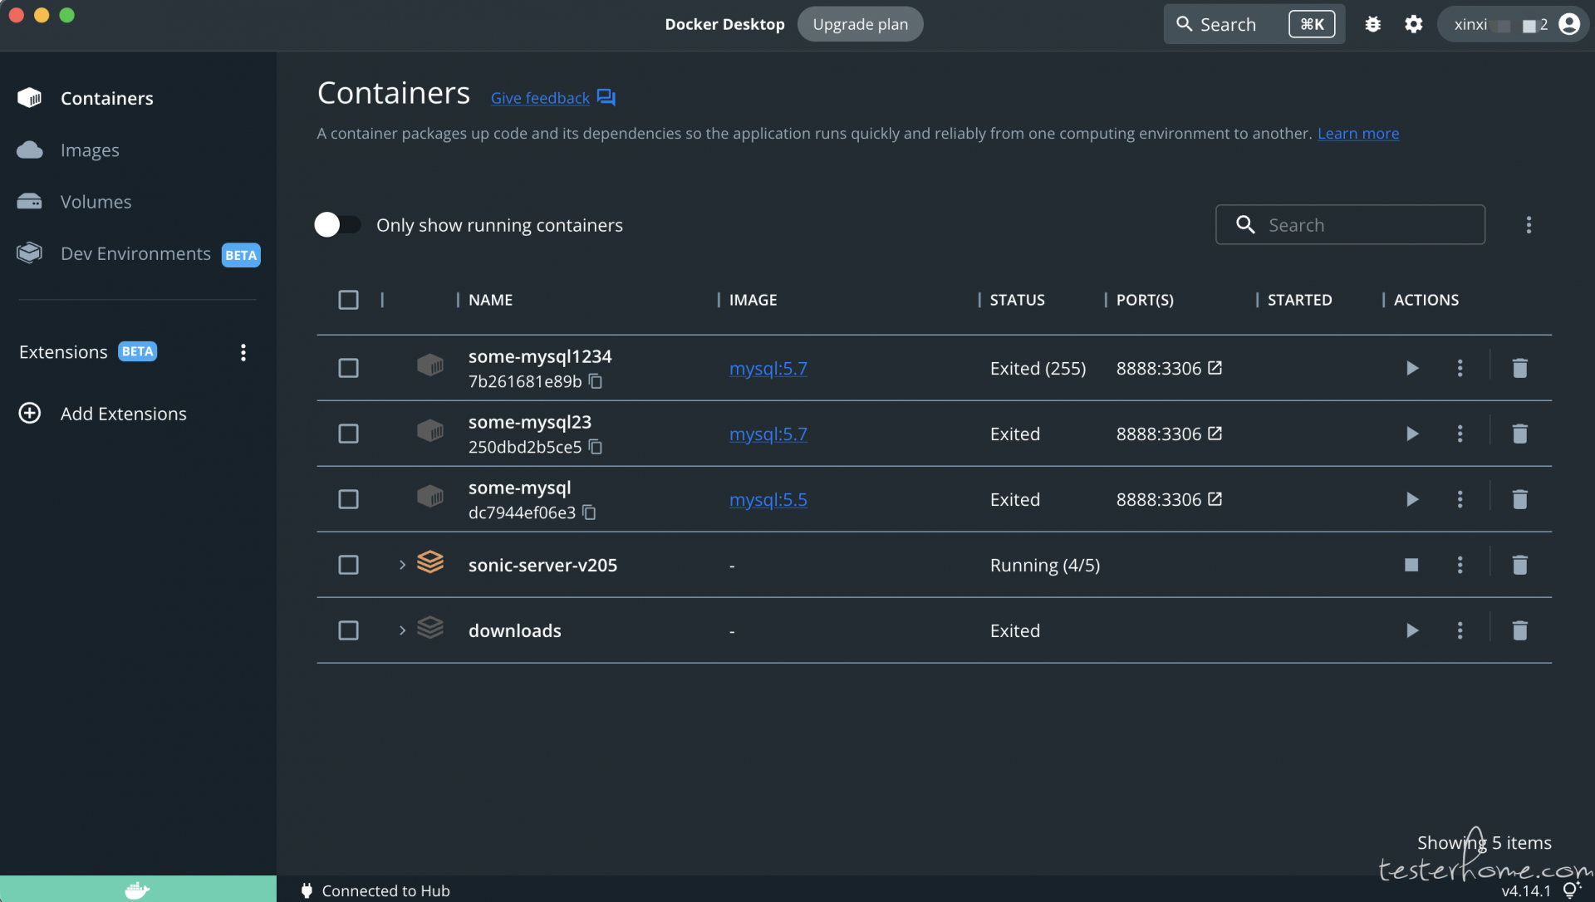Open the account avatar menu

[1569, 24]
